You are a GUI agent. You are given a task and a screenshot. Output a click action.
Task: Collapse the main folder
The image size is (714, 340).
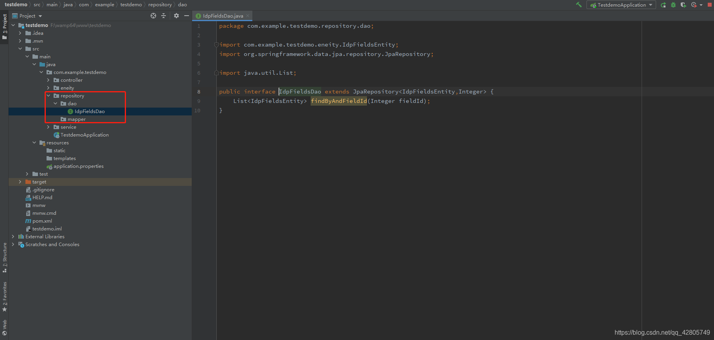click(27, 56)
